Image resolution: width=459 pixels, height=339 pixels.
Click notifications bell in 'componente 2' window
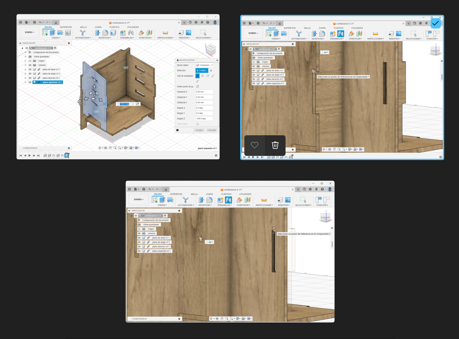pyautogui.click(x=316, y=189)
